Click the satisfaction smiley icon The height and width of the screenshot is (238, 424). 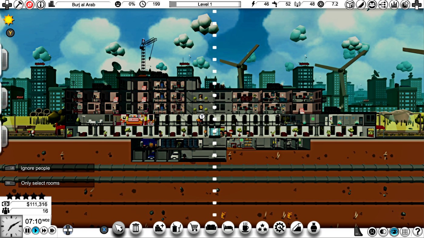pyautogui.click(x=118, y=4)
